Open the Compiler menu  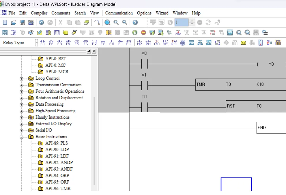(39, 13)
